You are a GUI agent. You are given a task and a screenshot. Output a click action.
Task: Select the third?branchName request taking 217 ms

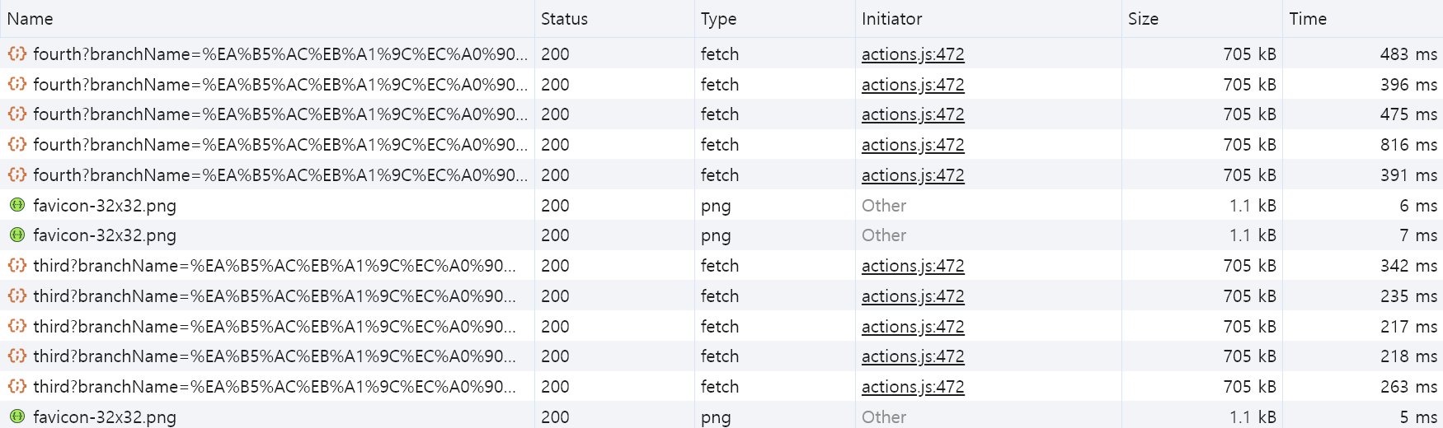point(274,327)
